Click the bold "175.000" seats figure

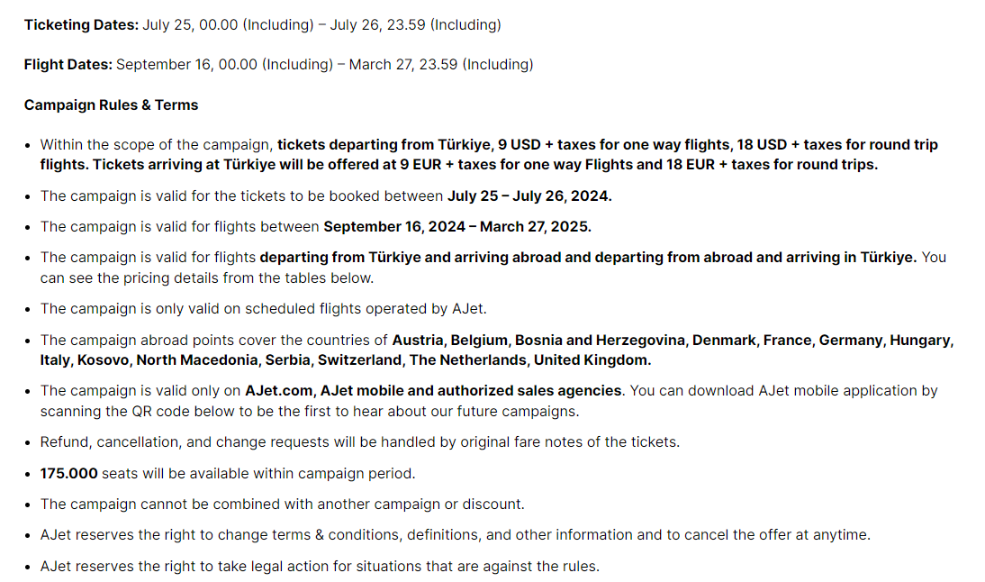(69, 473)
